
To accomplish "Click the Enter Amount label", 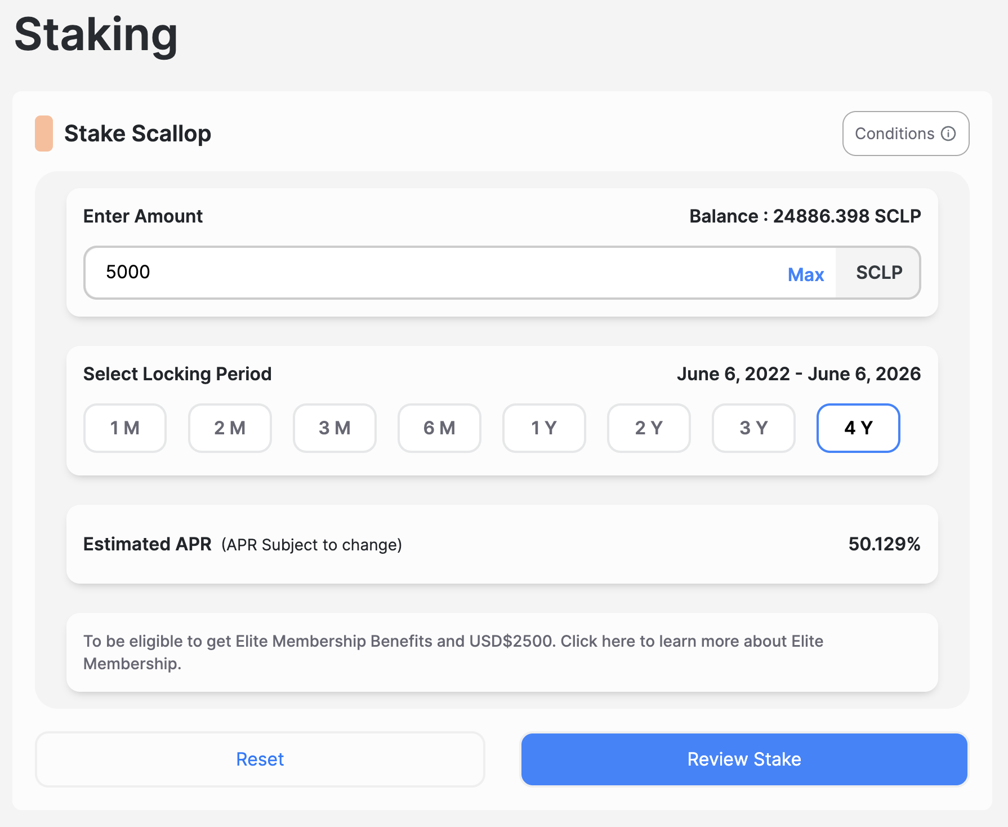I will 143,216.
